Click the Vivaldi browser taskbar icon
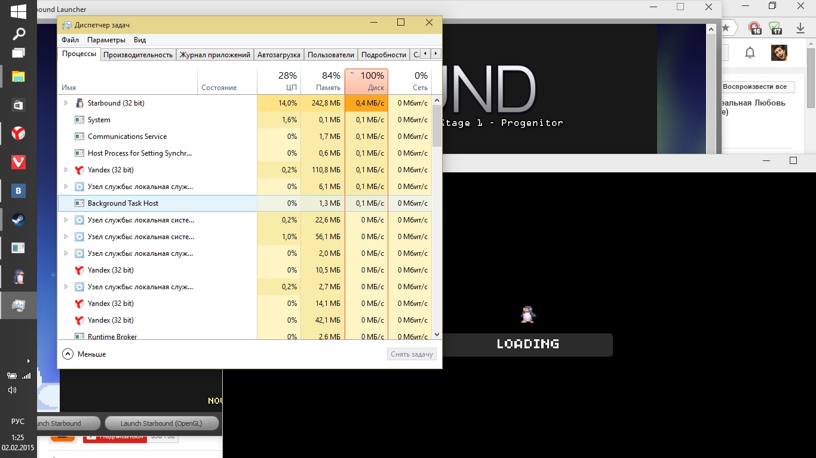Viewport: 816px width, 458px height. [19, 162]
